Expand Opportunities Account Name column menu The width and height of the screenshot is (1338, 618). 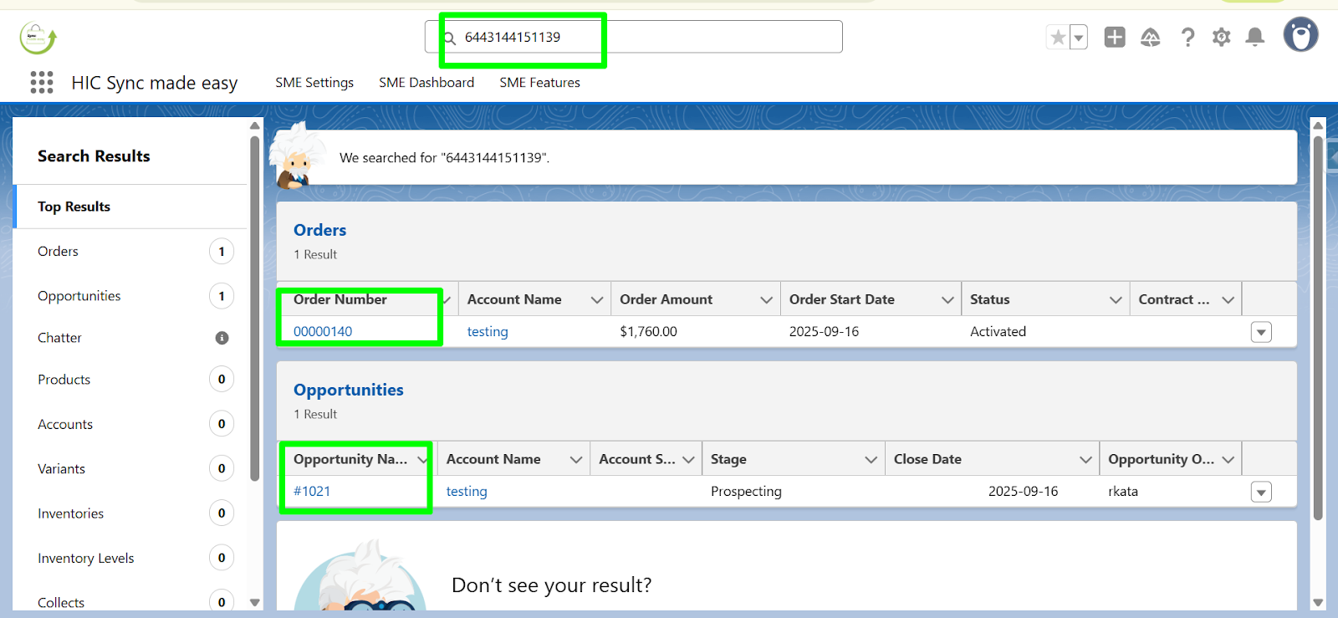(576, 459)
